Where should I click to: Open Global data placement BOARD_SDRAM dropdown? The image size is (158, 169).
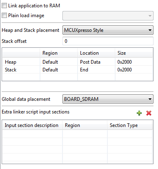coord(108,99)
